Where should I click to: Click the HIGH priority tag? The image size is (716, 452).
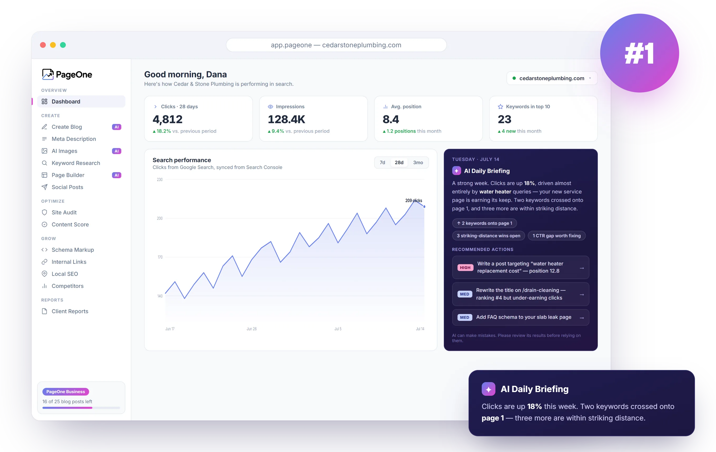click(x=465, y=268)
